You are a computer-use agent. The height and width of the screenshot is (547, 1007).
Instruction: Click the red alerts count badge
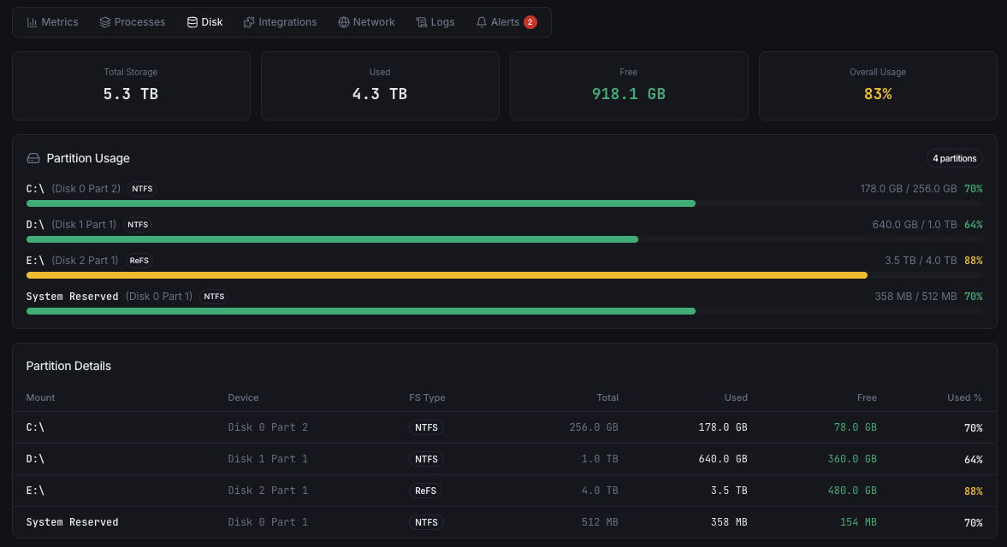[529, 21]
